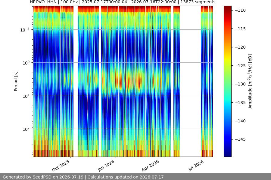Click the 10¹ period tick label
The width and height of the screenshot is (271, 180).
(26, 96)
